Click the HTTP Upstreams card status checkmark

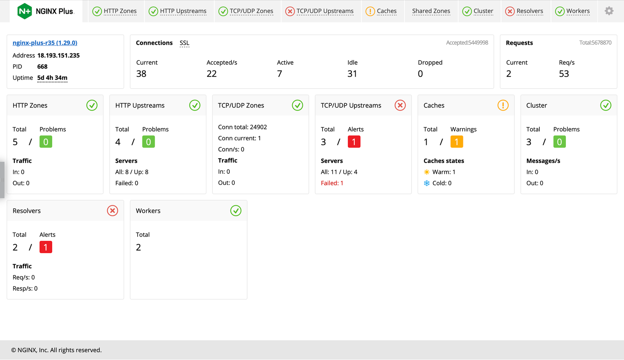pos(195,105)
